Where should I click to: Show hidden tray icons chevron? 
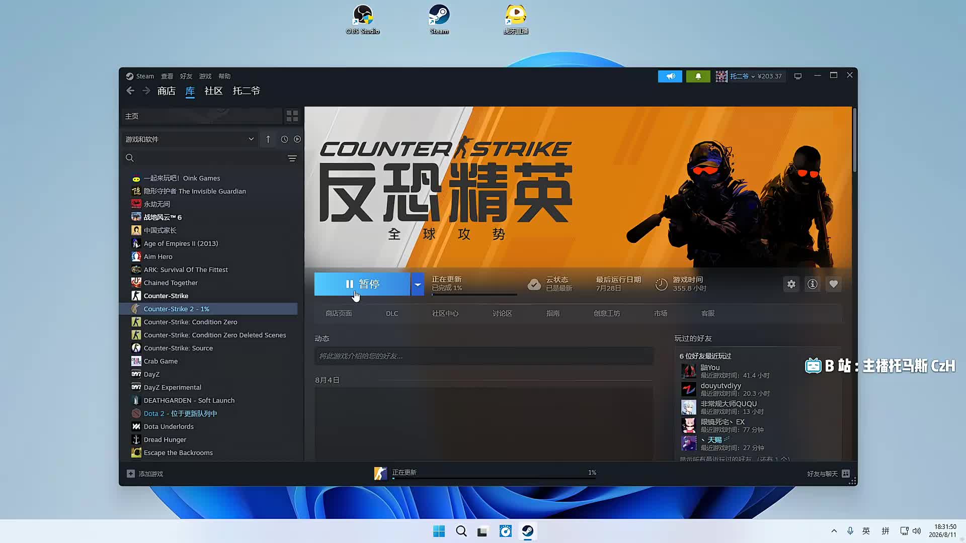click(834, 531)
